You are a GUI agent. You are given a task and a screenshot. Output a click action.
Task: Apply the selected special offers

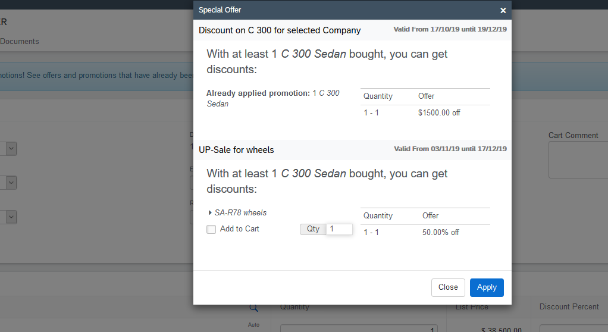[x=487, y=287]
